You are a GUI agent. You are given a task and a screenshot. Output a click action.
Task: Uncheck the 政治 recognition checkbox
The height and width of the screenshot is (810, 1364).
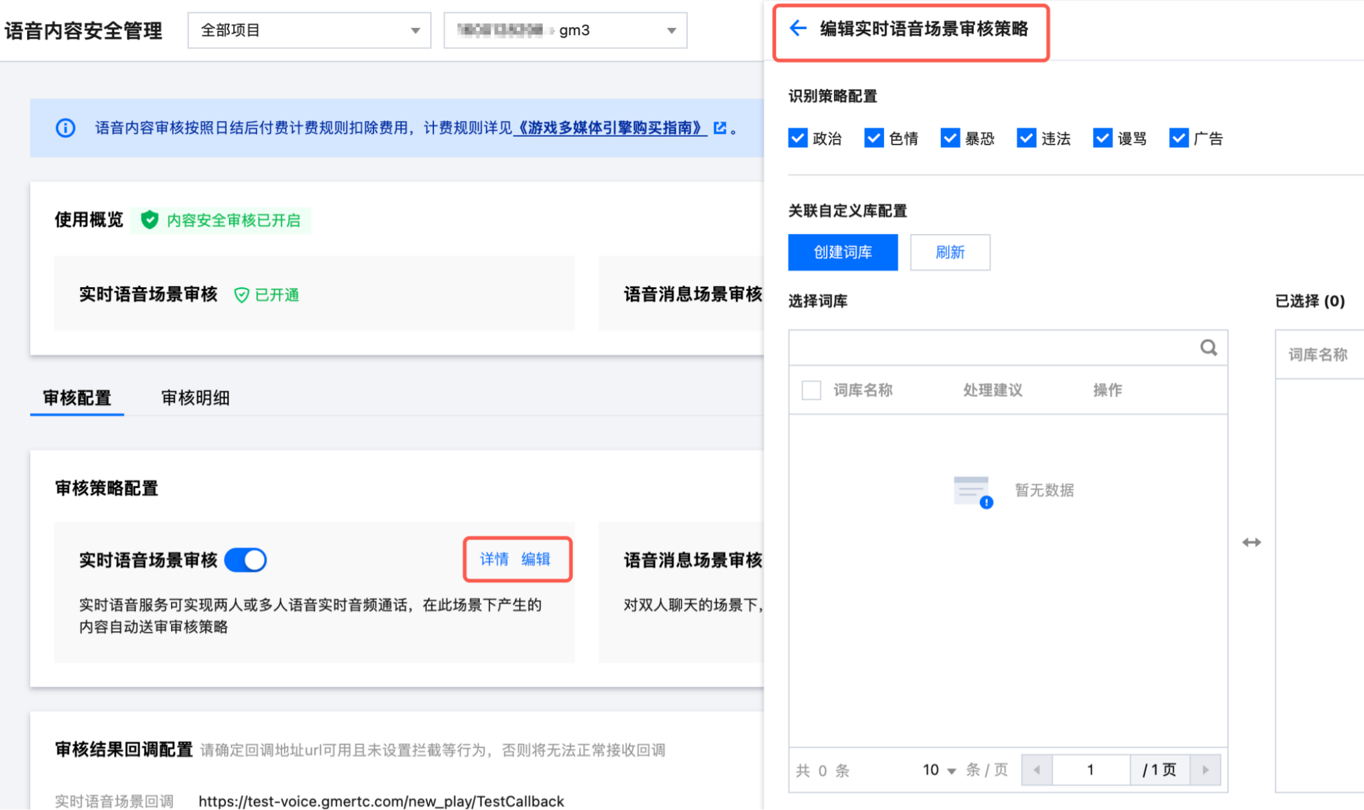coord(798,138)
